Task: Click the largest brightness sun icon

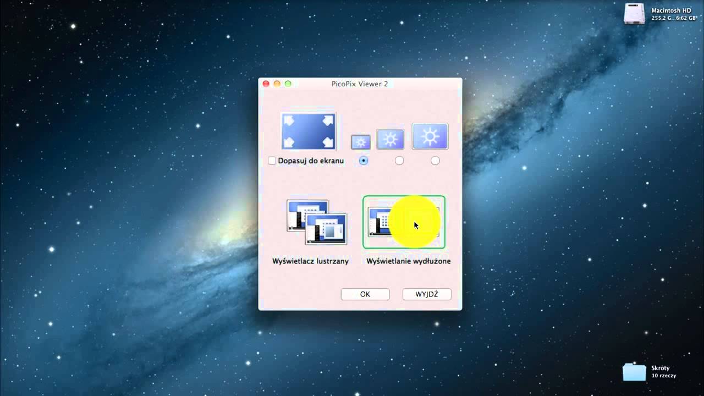Action: [430, 136]
